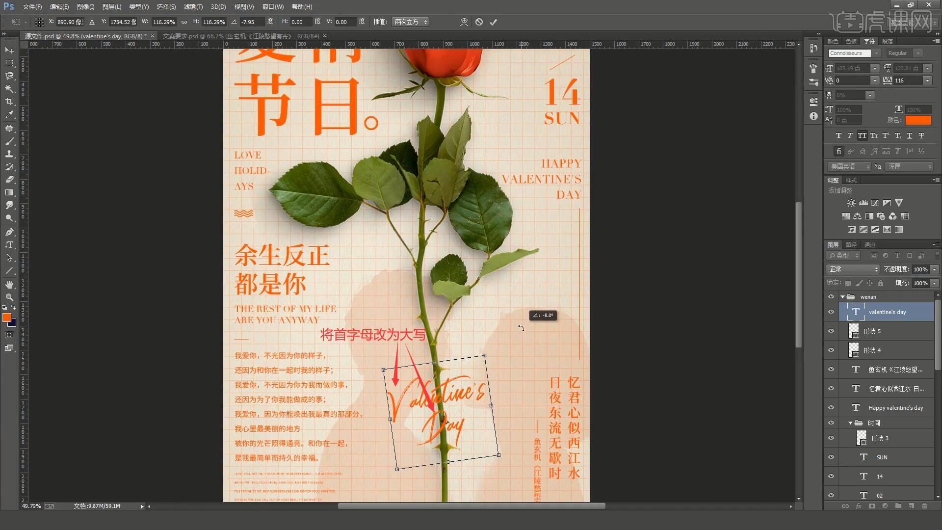
Task: Toggle Strikethrough in Character panel
Action: 921,136
